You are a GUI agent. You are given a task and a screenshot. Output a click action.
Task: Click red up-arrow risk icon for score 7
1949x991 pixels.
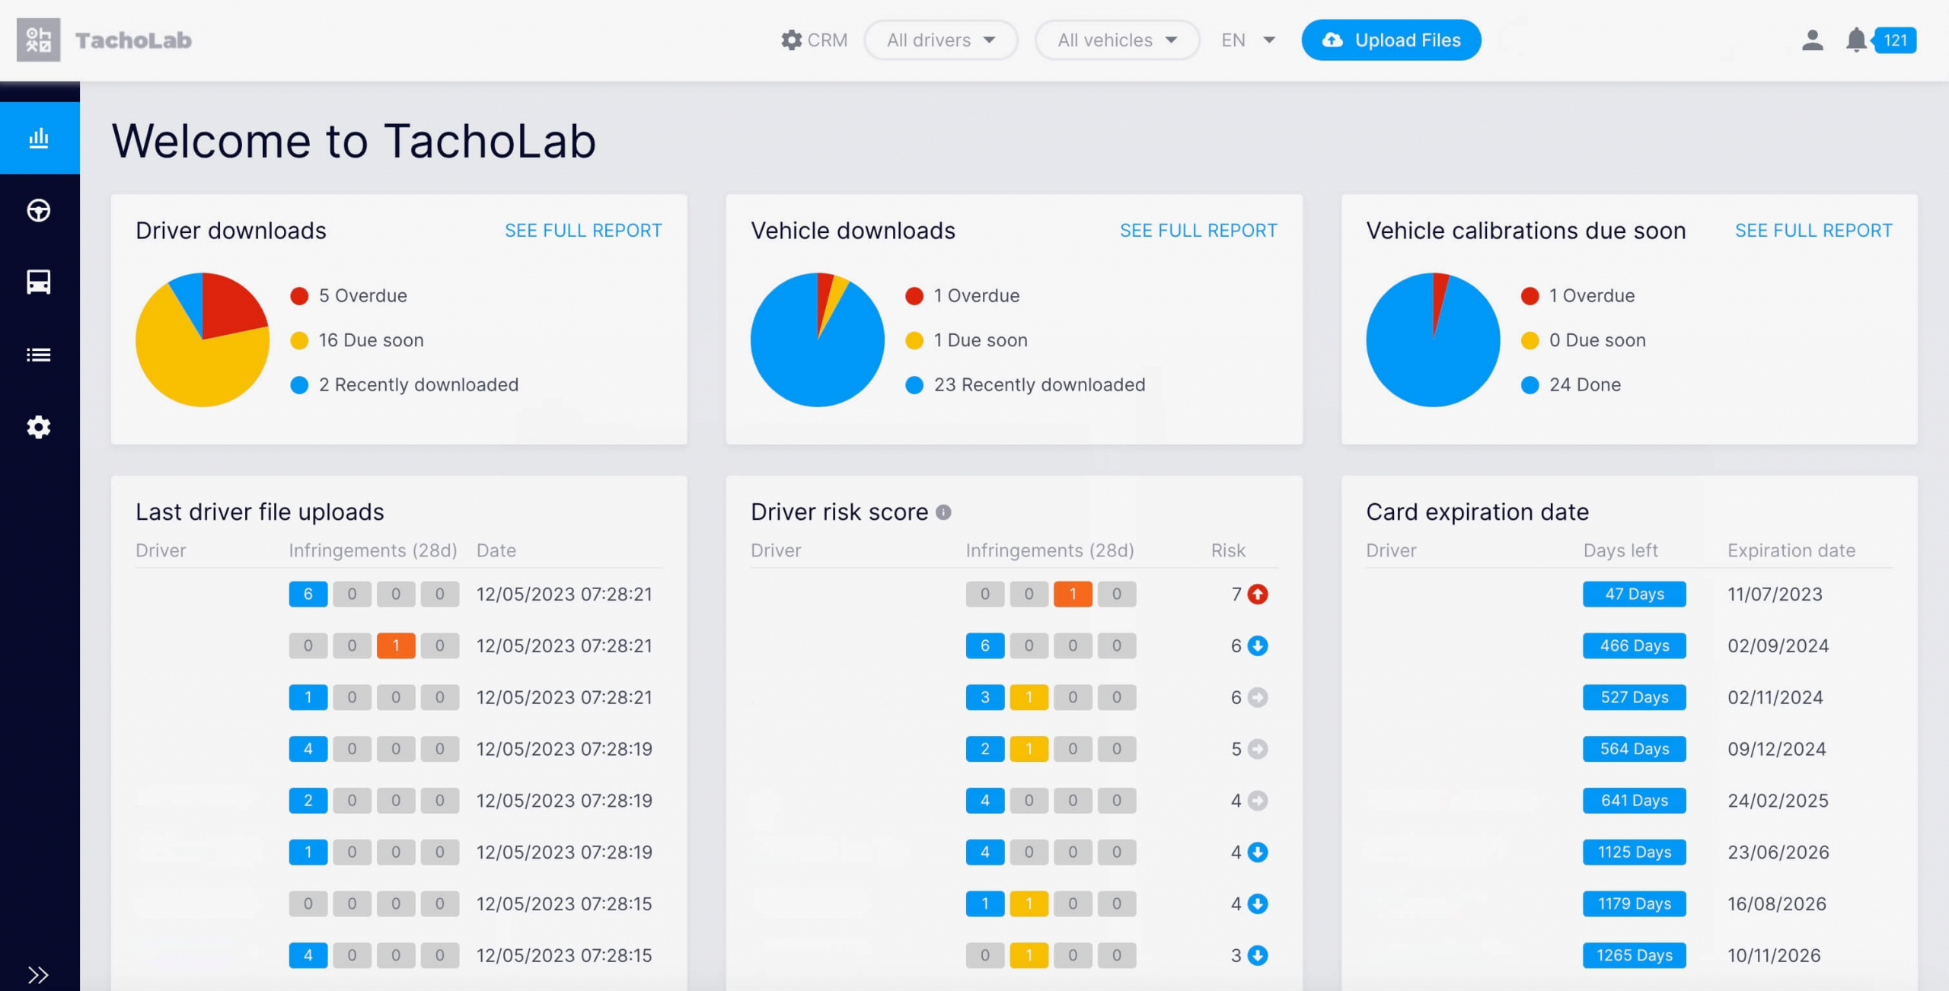click(1258, 594)
